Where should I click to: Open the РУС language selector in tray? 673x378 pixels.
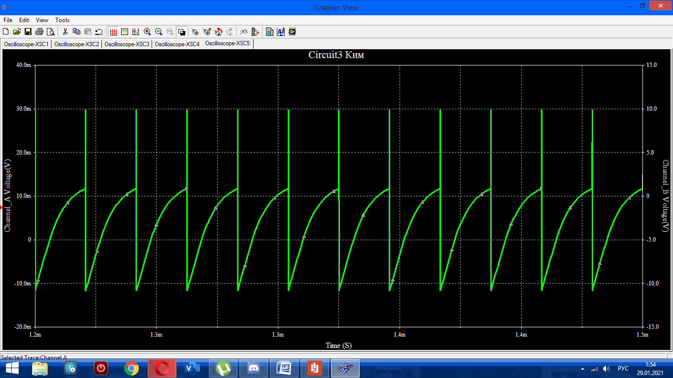pos(623,369)
